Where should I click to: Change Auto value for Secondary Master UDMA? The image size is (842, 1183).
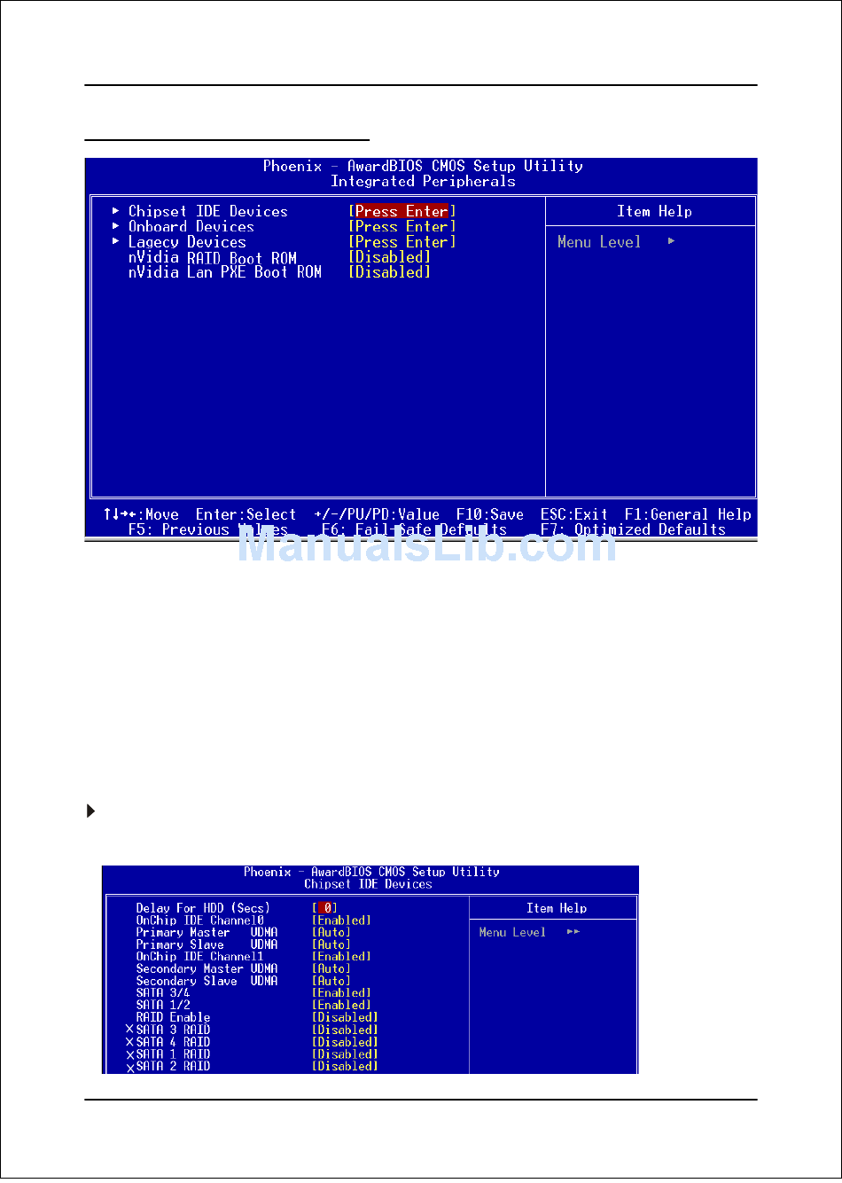(331, 968)
